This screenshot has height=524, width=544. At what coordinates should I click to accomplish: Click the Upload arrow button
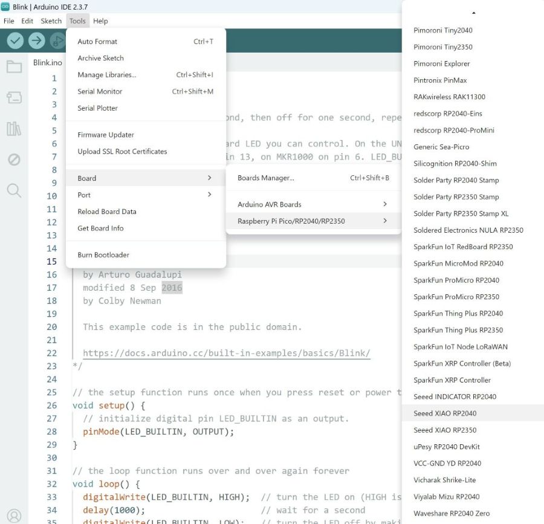point(36,40)
